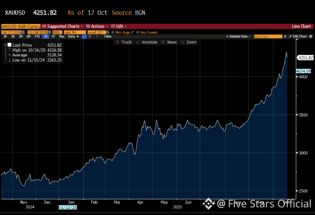Select the bar/candle chart type icon
Image resolution: width=315 pixels, height=215 pixels.
click(x=90, y=36)
